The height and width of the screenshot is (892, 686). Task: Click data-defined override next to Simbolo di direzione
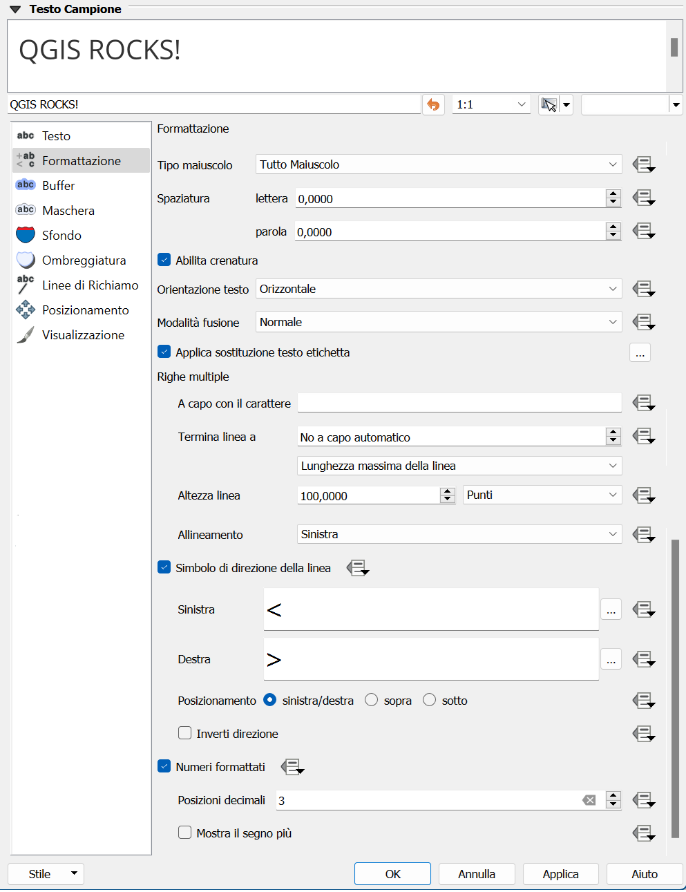[357, 568]
